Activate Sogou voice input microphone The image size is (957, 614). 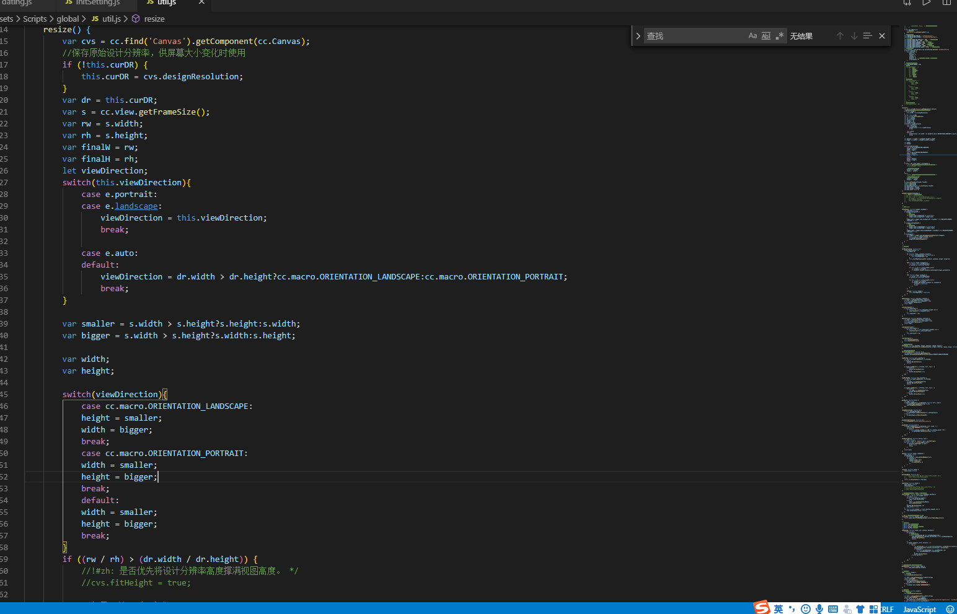click(819, 609)
